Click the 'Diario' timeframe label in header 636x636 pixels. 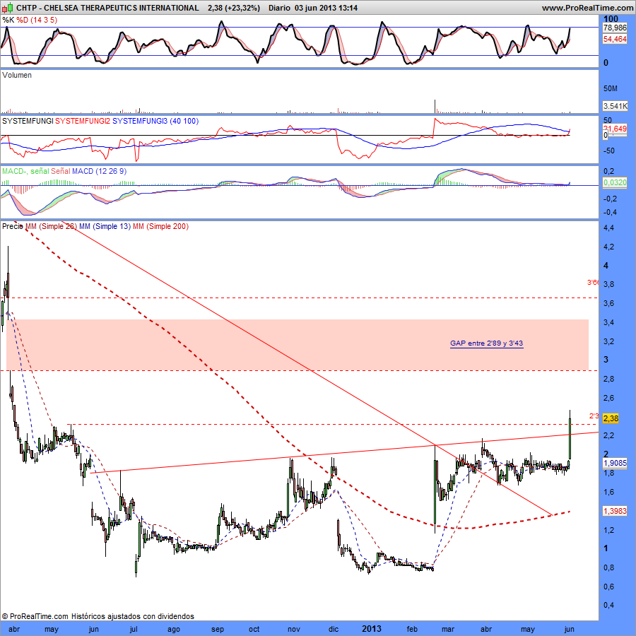(x=279, y=8)
